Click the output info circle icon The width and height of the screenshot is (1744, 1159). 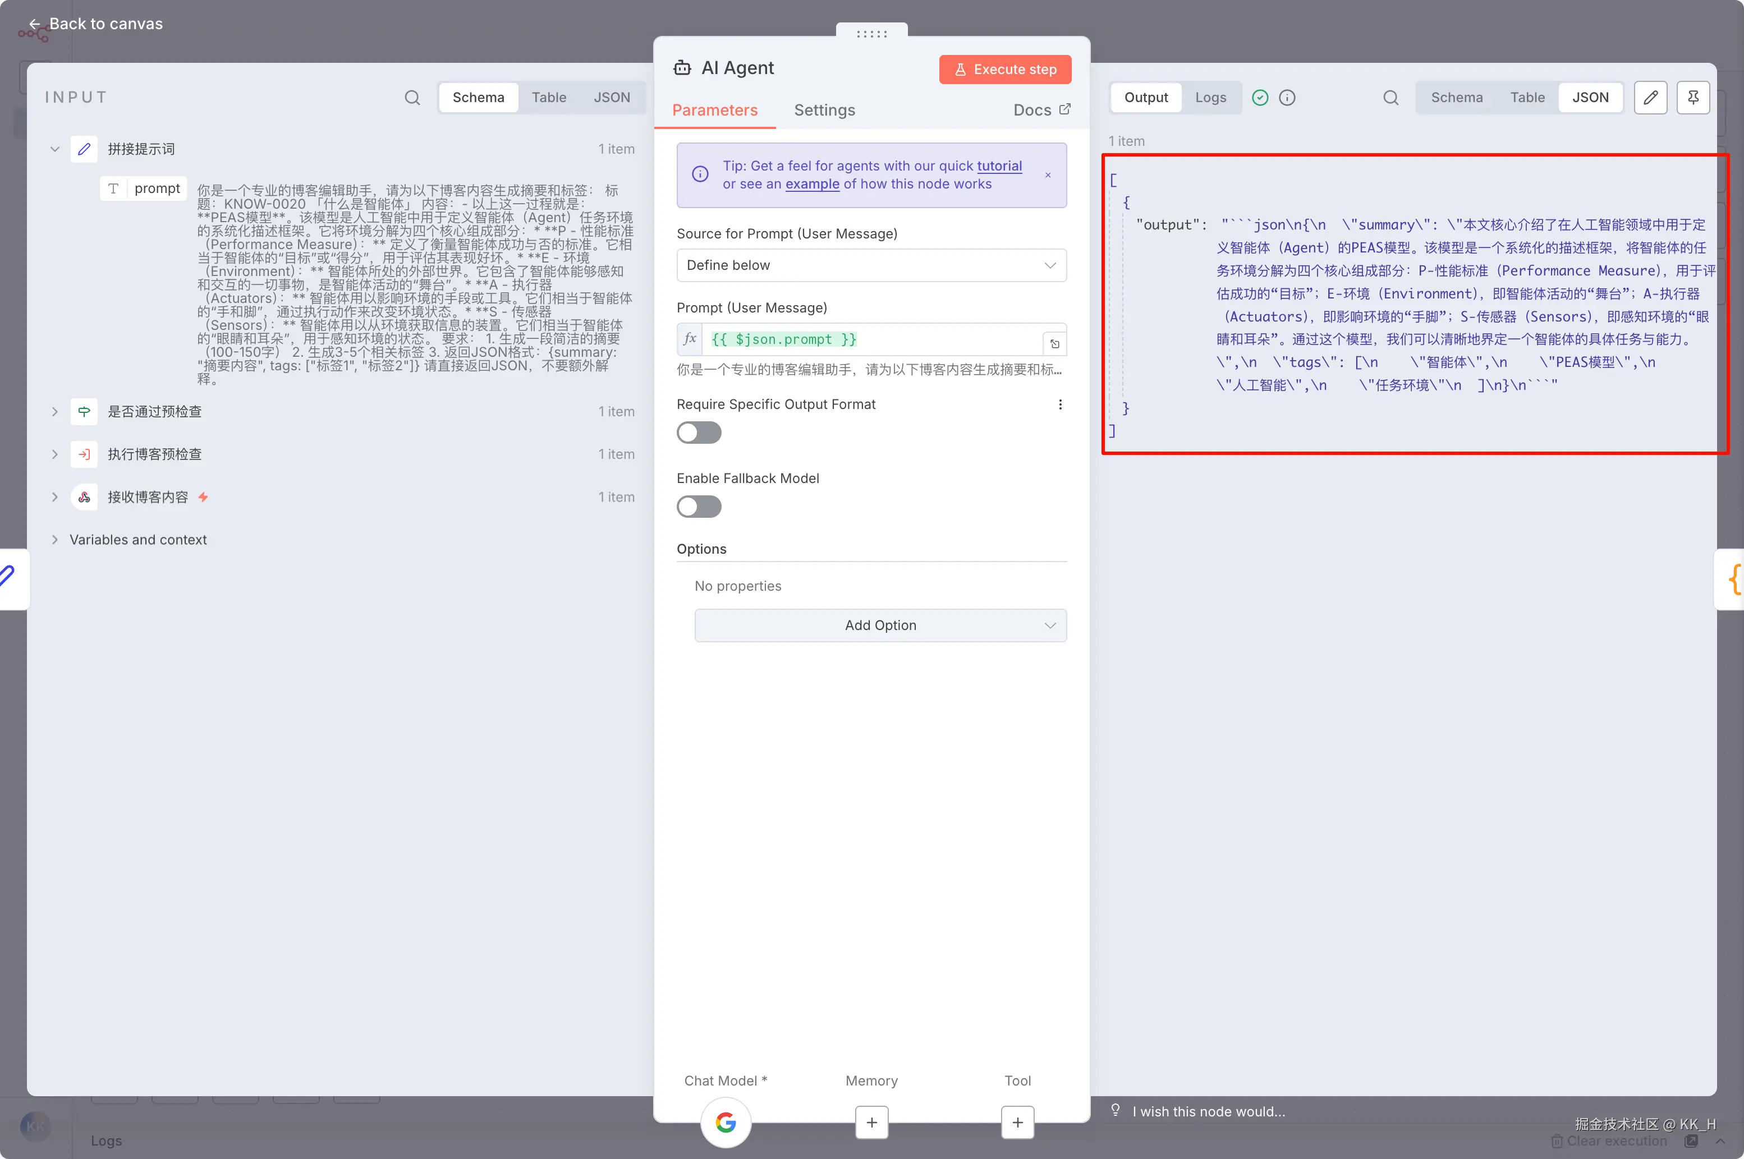click(1286, 98)
